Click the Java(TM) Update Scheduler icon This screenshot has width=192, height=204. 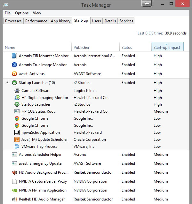[17, 140]
